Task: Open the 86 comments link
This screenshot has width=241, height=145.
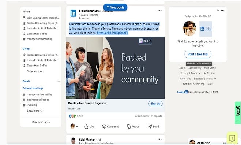Action: click(142, 116)
